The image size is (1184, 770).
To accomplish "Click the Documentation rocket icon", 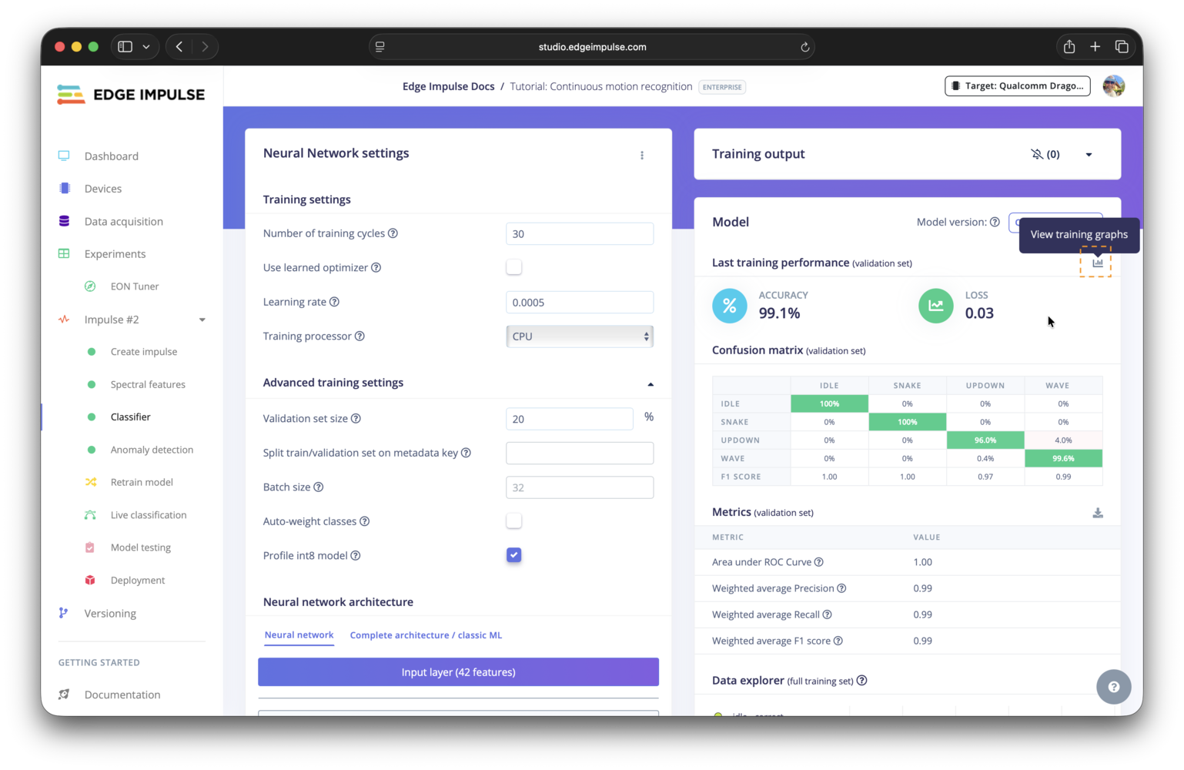I will click(x=64, y=694).
